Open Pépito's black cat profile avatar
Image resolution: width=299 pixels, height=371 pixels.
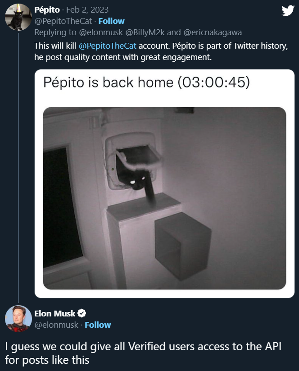click(x=18, y=17)
